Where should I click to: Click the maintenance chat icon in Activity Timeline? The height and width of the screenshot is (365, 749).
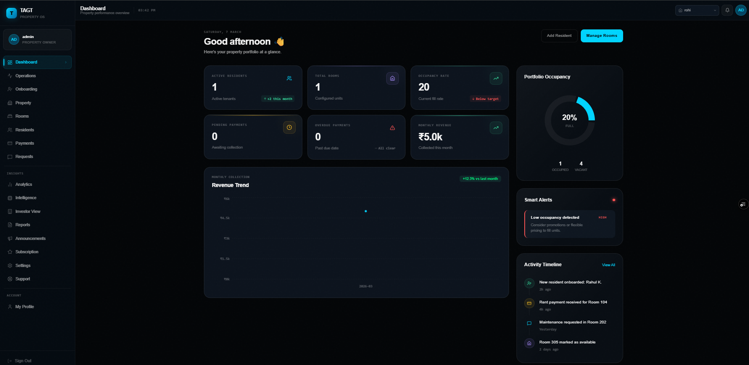tap(529, 323)
